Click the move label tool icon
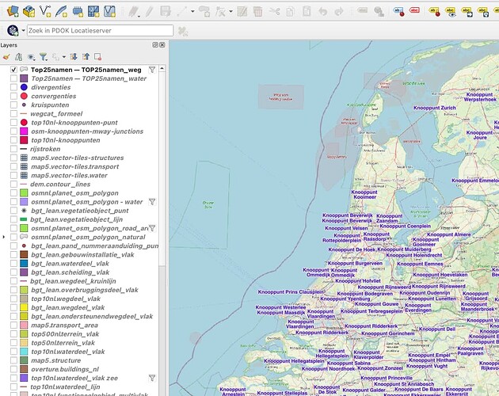This screenshot has width=499, height=396. (x=467, y=11)
